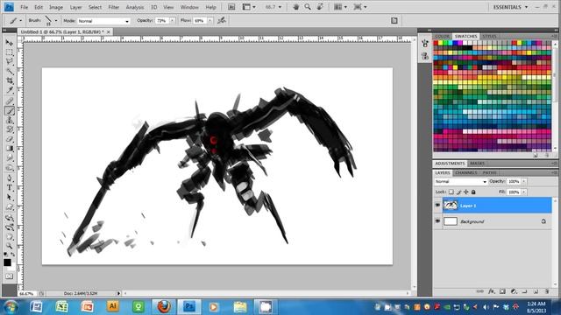The image size is (561, 315).
Task: Select the Eraser tool
Action: click(10, 139)
